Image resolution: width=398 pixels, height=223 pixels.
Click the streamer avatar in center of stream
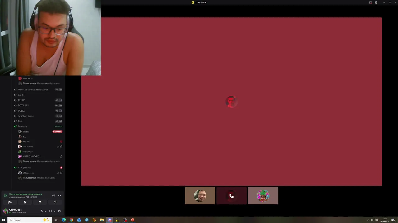point(231,102)
